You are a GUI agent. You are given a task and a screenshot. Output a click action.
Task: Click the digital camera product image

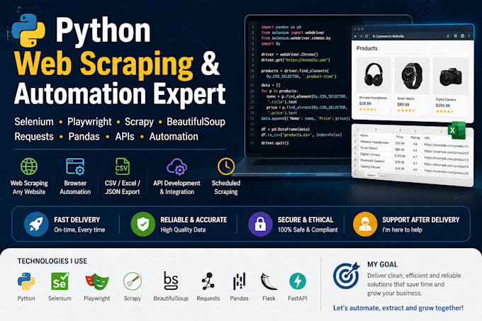[451, 77]
